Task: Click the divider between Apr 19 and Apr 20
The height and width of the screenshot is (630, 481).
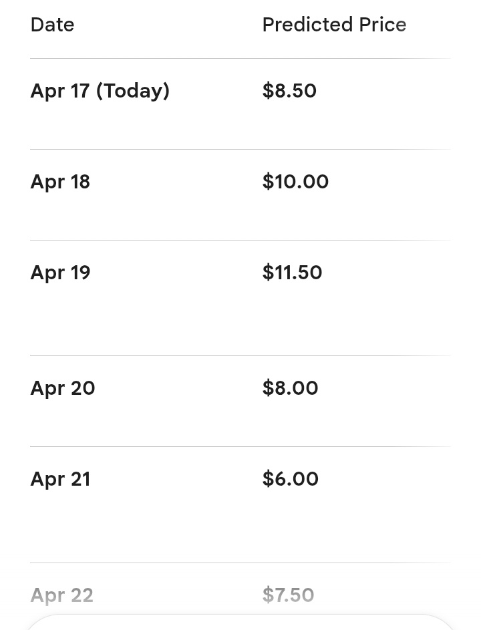Action: click(x=240, y=355)
